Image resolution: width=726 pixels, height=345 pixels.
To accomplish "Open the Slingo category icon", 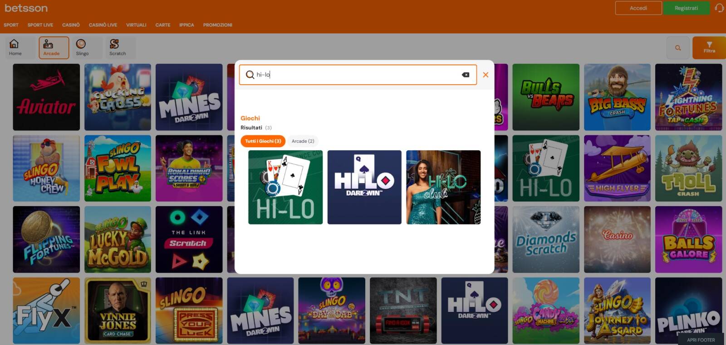I will [82, 47].
